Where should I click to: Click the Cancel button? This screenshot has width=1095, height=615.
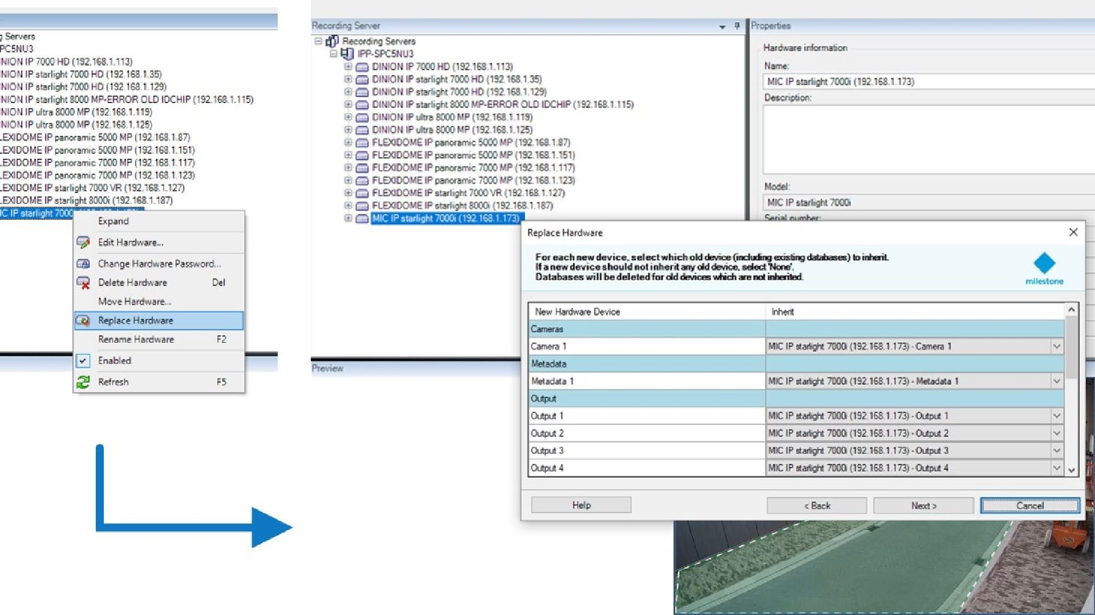pos(1030,506)
